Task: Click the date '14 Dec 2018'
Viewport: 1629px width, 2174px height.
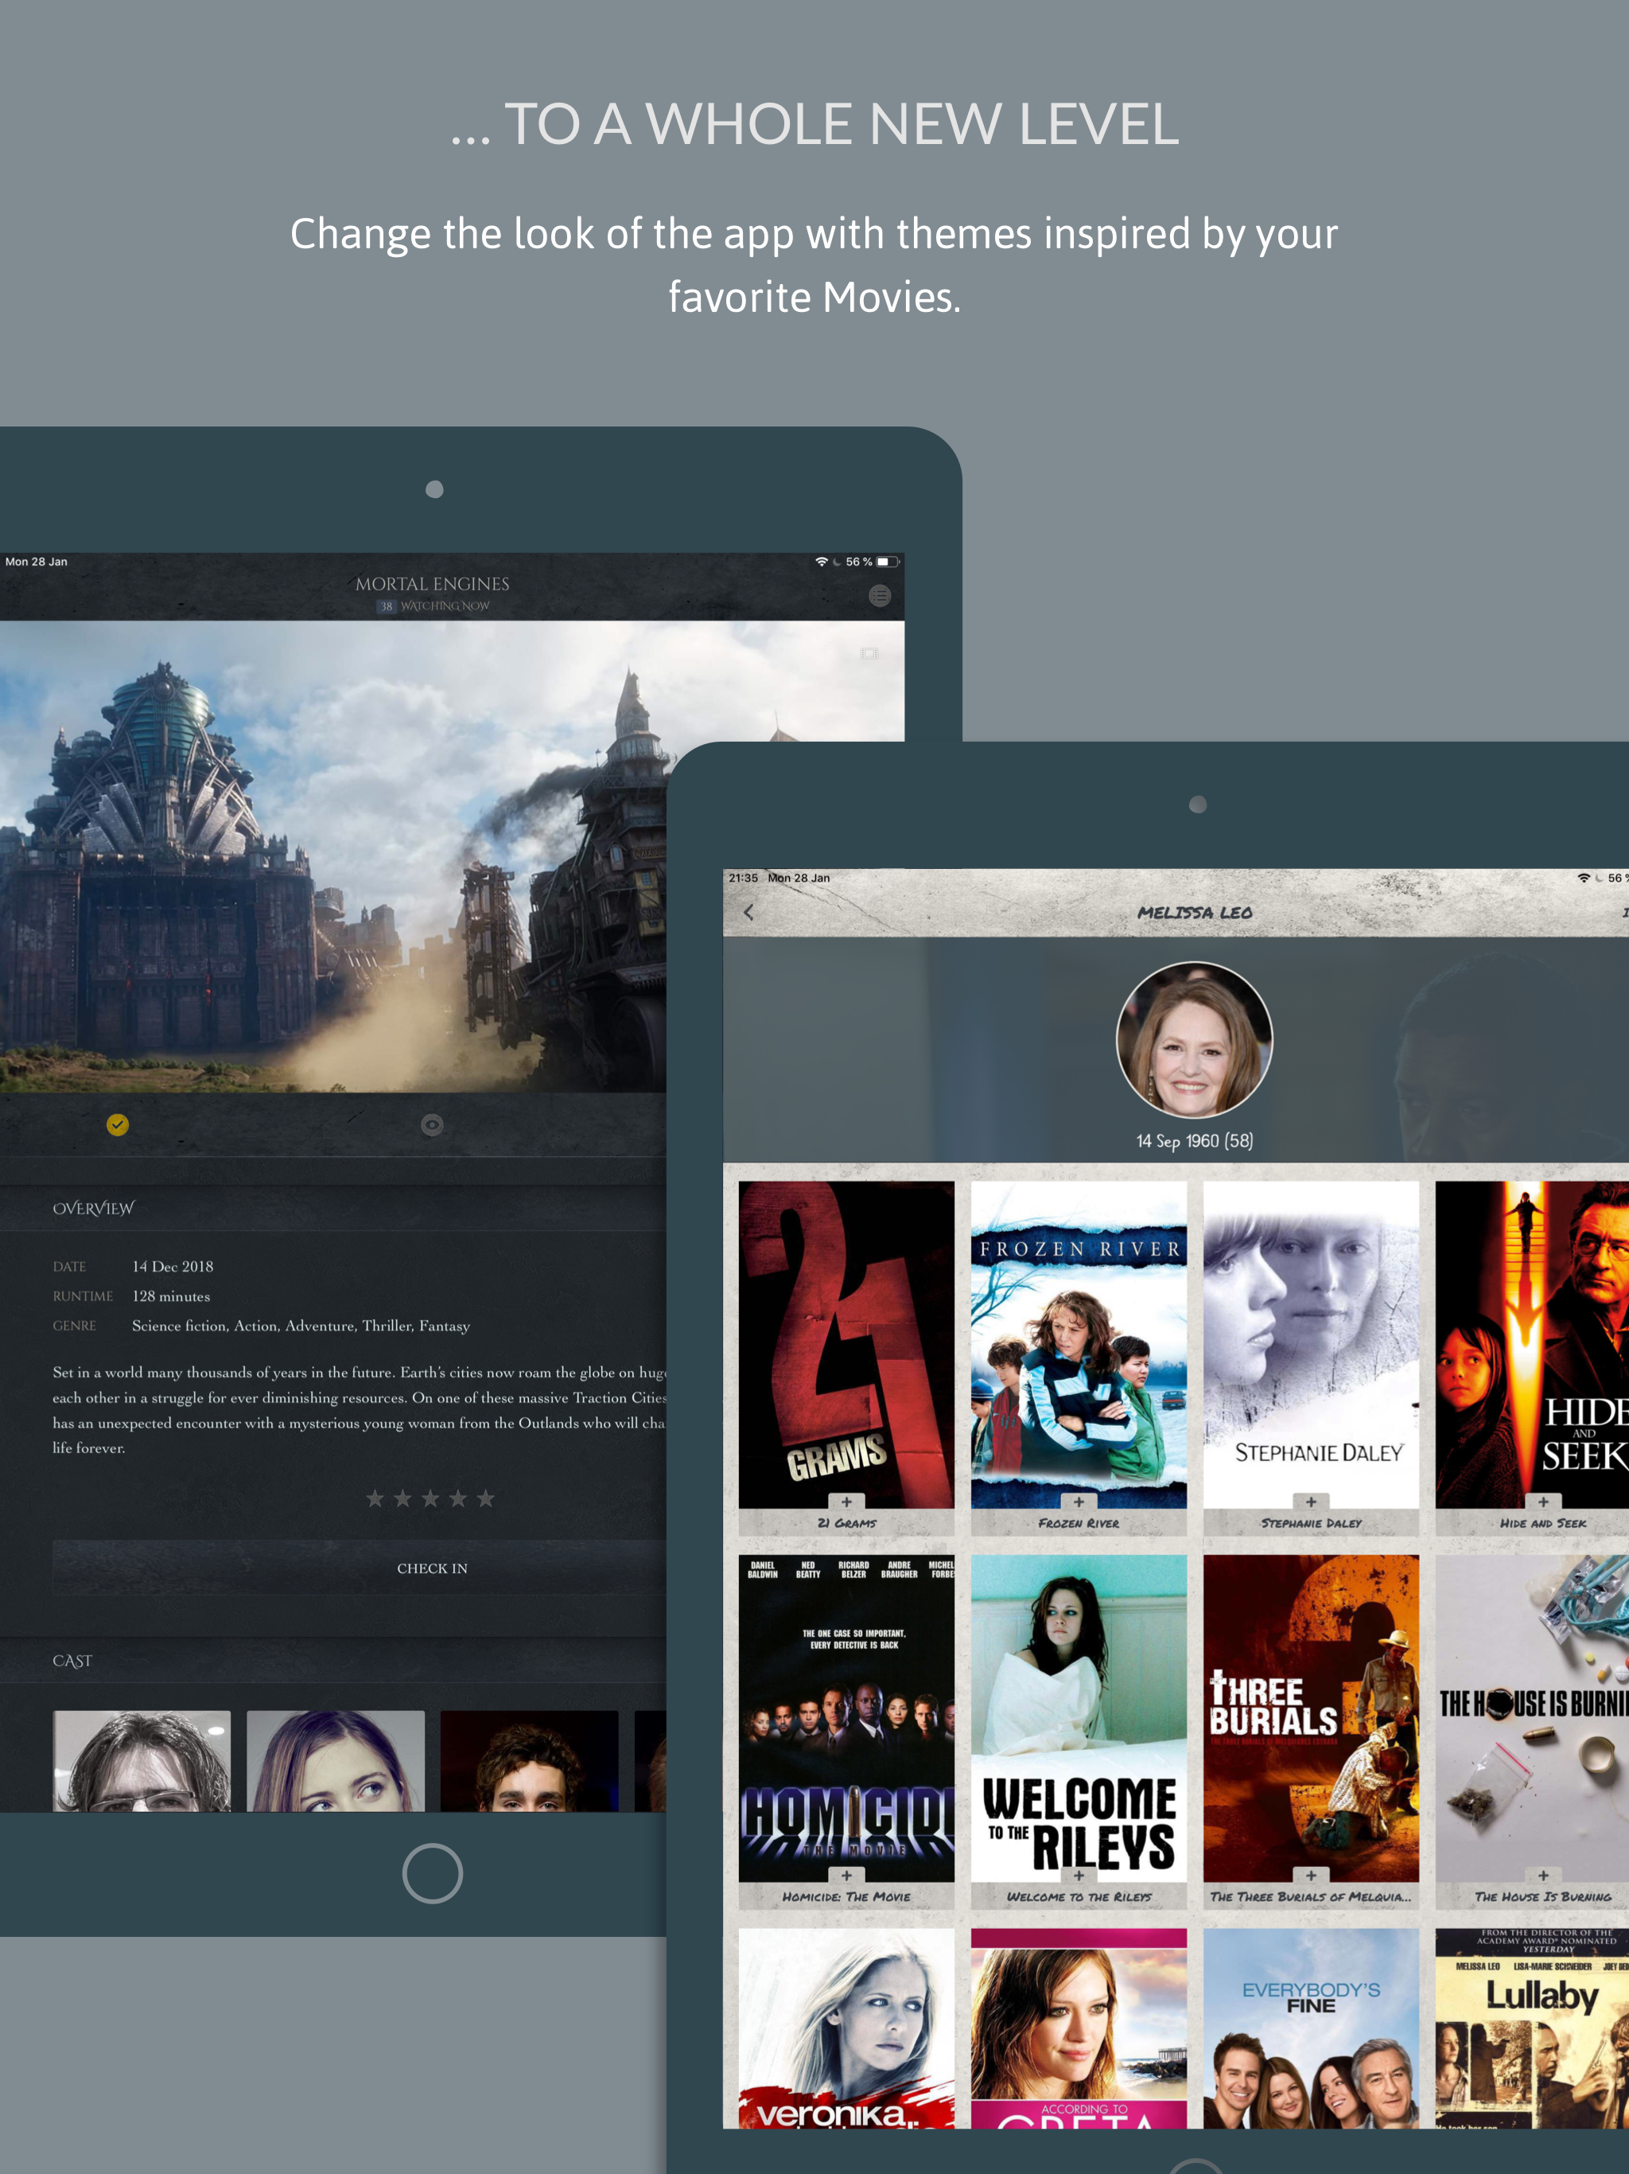Action: pos(173,1267)
